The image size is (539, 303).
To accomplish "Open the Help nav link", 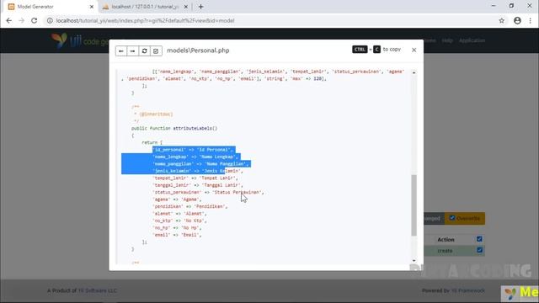I will [447, 40].
